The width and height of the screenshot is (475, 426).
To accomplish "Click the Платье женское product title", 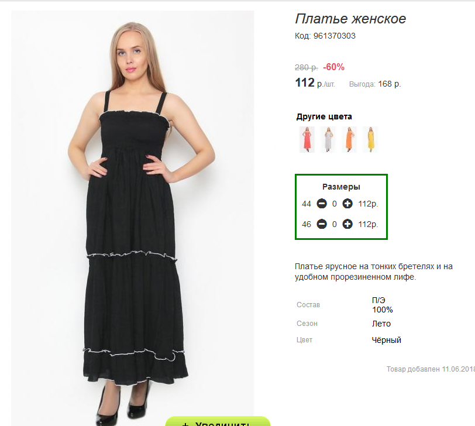I will (x=350, y=19).
